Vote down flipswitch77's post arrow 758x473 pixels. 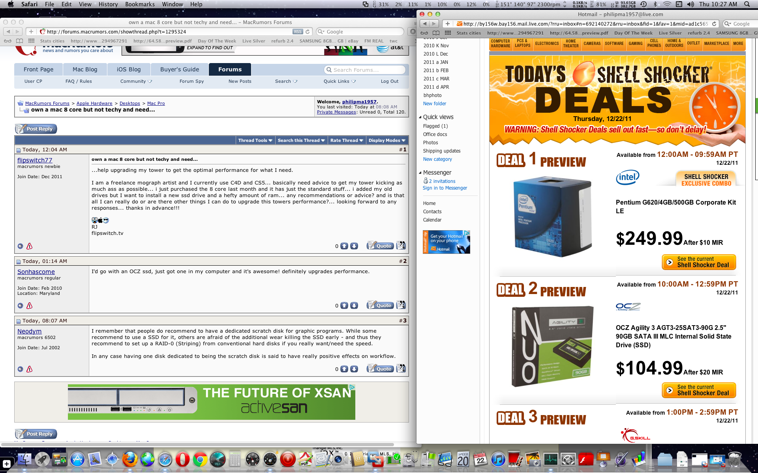point(354,246)
